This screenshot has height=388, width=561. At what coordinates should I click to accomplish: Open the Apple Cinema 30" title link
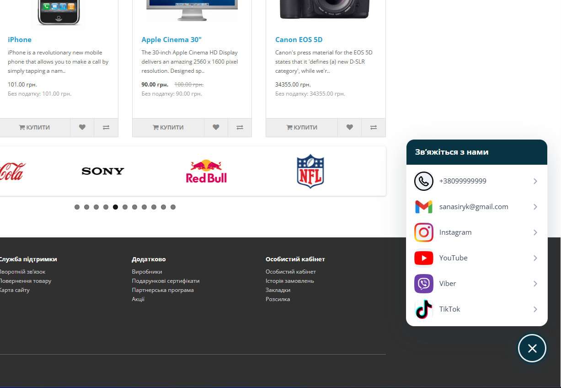tap(171, 40)
